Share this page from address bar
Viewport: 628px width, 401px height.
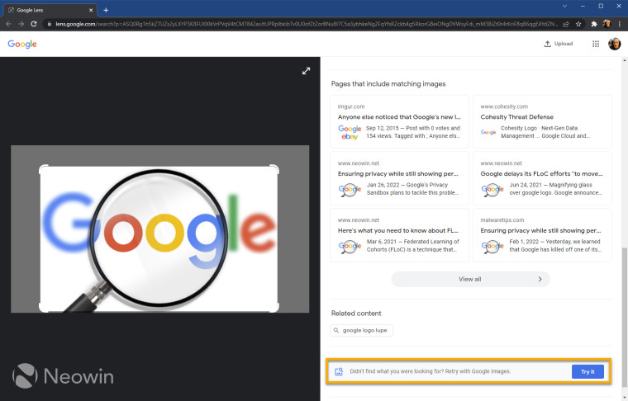click(566, 24)
